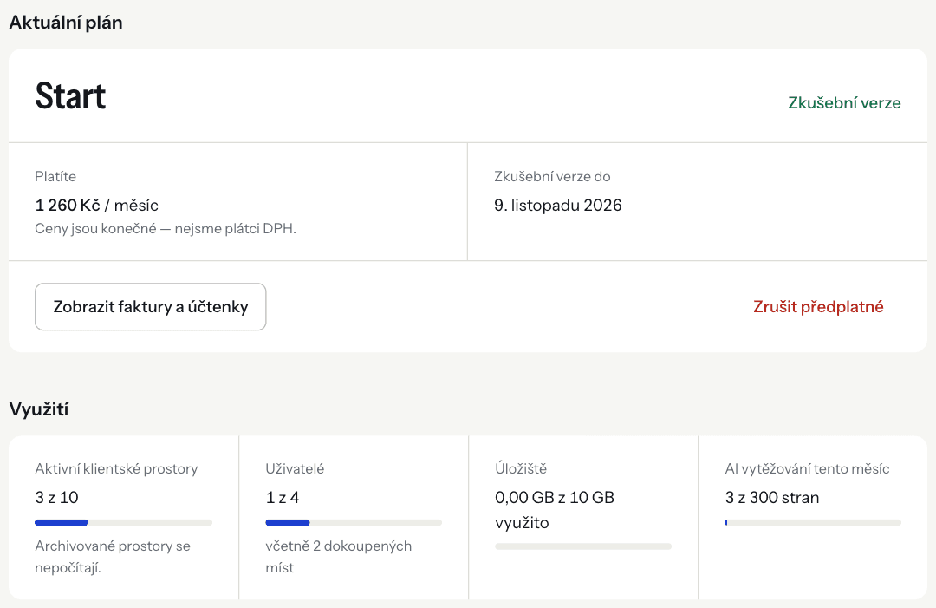The image size is (936, 608).
Task: Select the value 3 z 300 stran
Action: 772,498
